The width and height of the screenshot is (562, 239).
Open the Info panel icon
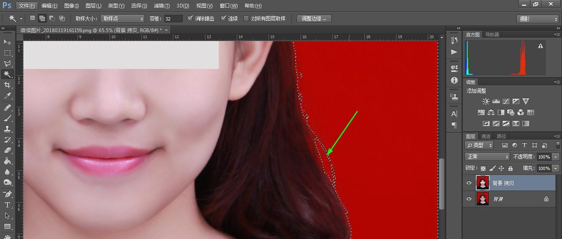click(x=454, y=80)
